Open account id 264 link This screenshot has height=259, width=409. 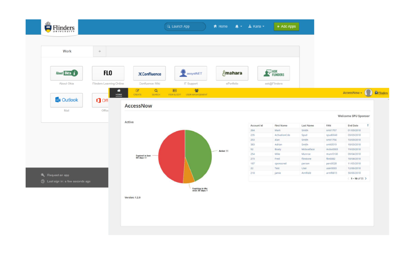[x=253, y=130]
